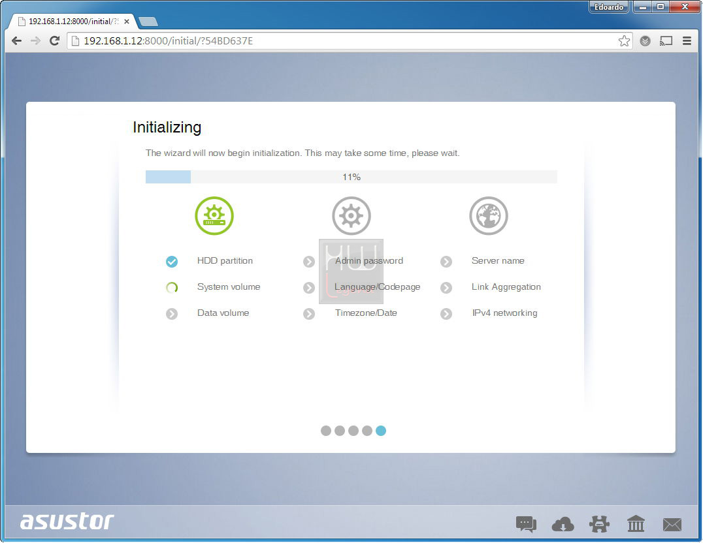Click the 'System volume' label
703x543 pixels.
pos(229,287)
